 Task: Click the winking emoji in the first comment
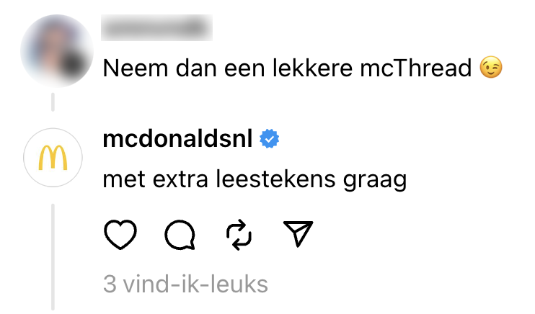point(490,68)
